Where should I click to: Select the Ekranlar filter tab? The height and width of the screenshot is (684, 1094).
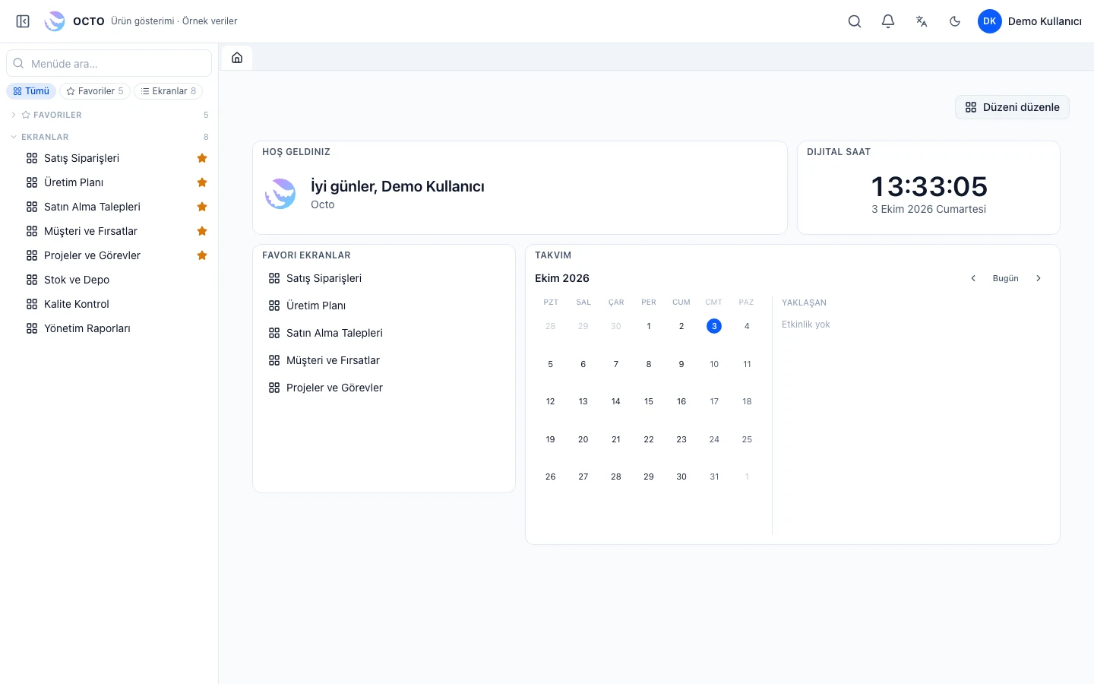[x=168, y=91]
